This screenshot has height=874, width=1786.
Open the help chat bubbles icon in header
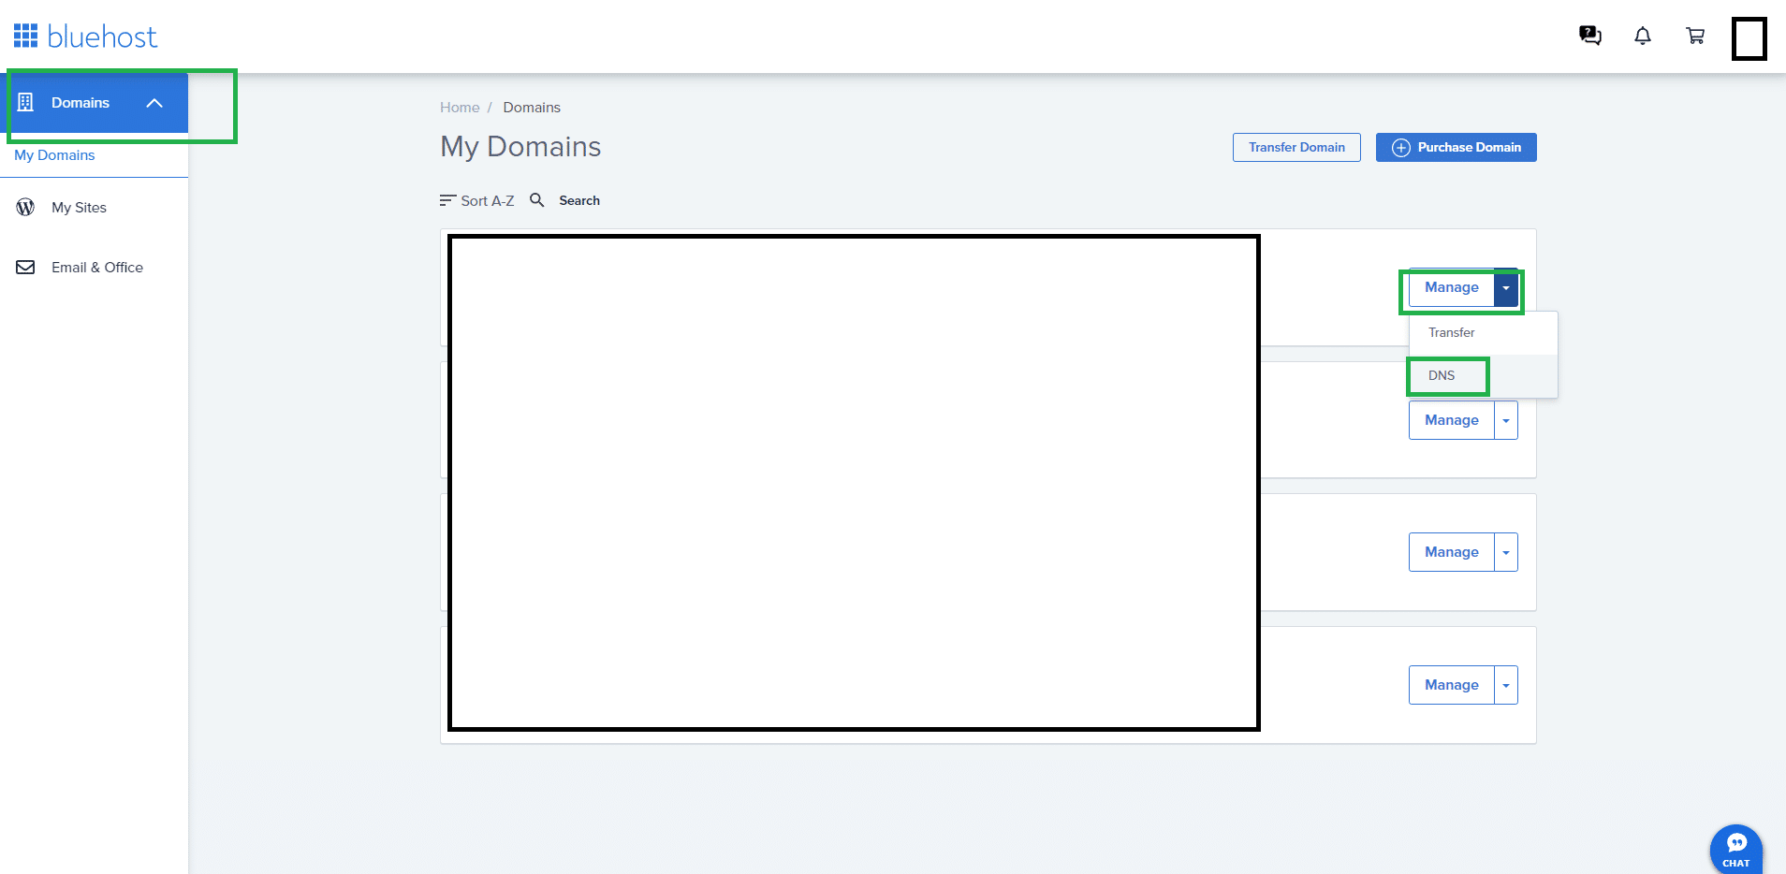pos(1589,36)
